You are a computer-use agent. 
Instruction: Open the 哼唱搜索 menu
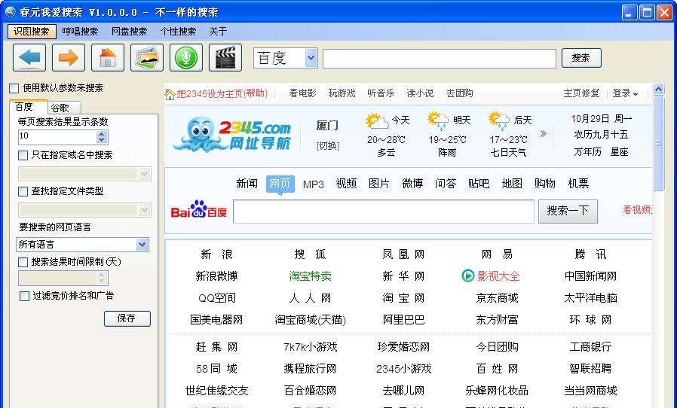tap(80, 31)
